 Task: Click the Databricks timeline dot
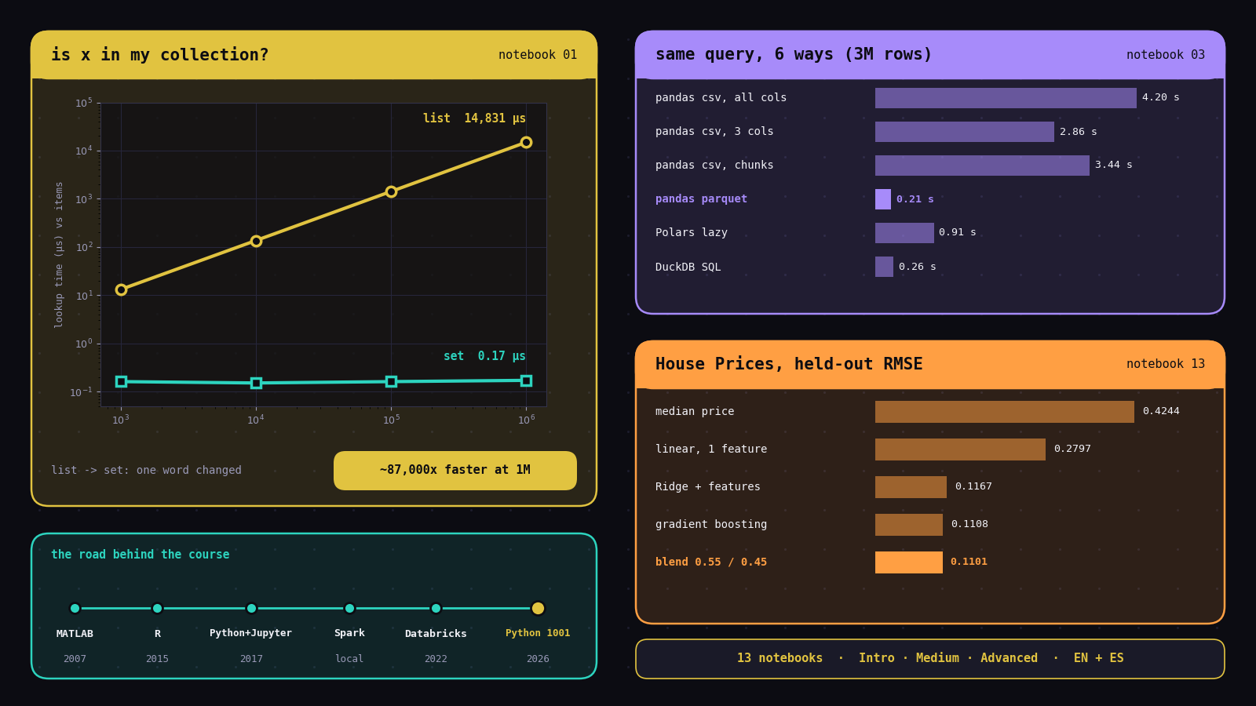(x=436, y=608)
